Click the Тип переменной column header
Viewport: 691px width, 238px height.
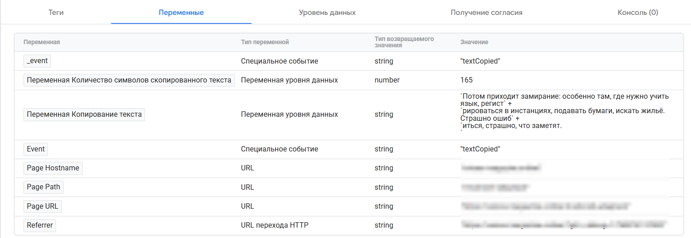265,42
